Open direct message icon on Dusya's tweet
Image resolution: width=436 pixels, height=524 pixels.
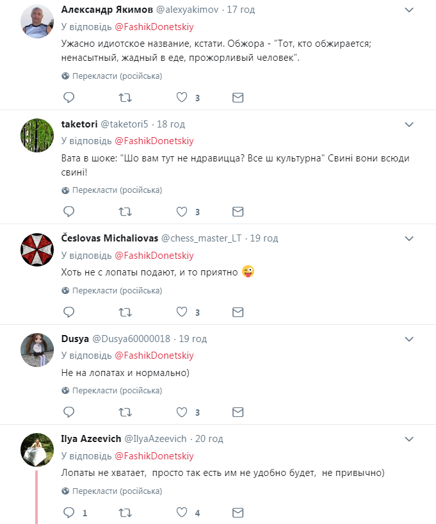238,412
